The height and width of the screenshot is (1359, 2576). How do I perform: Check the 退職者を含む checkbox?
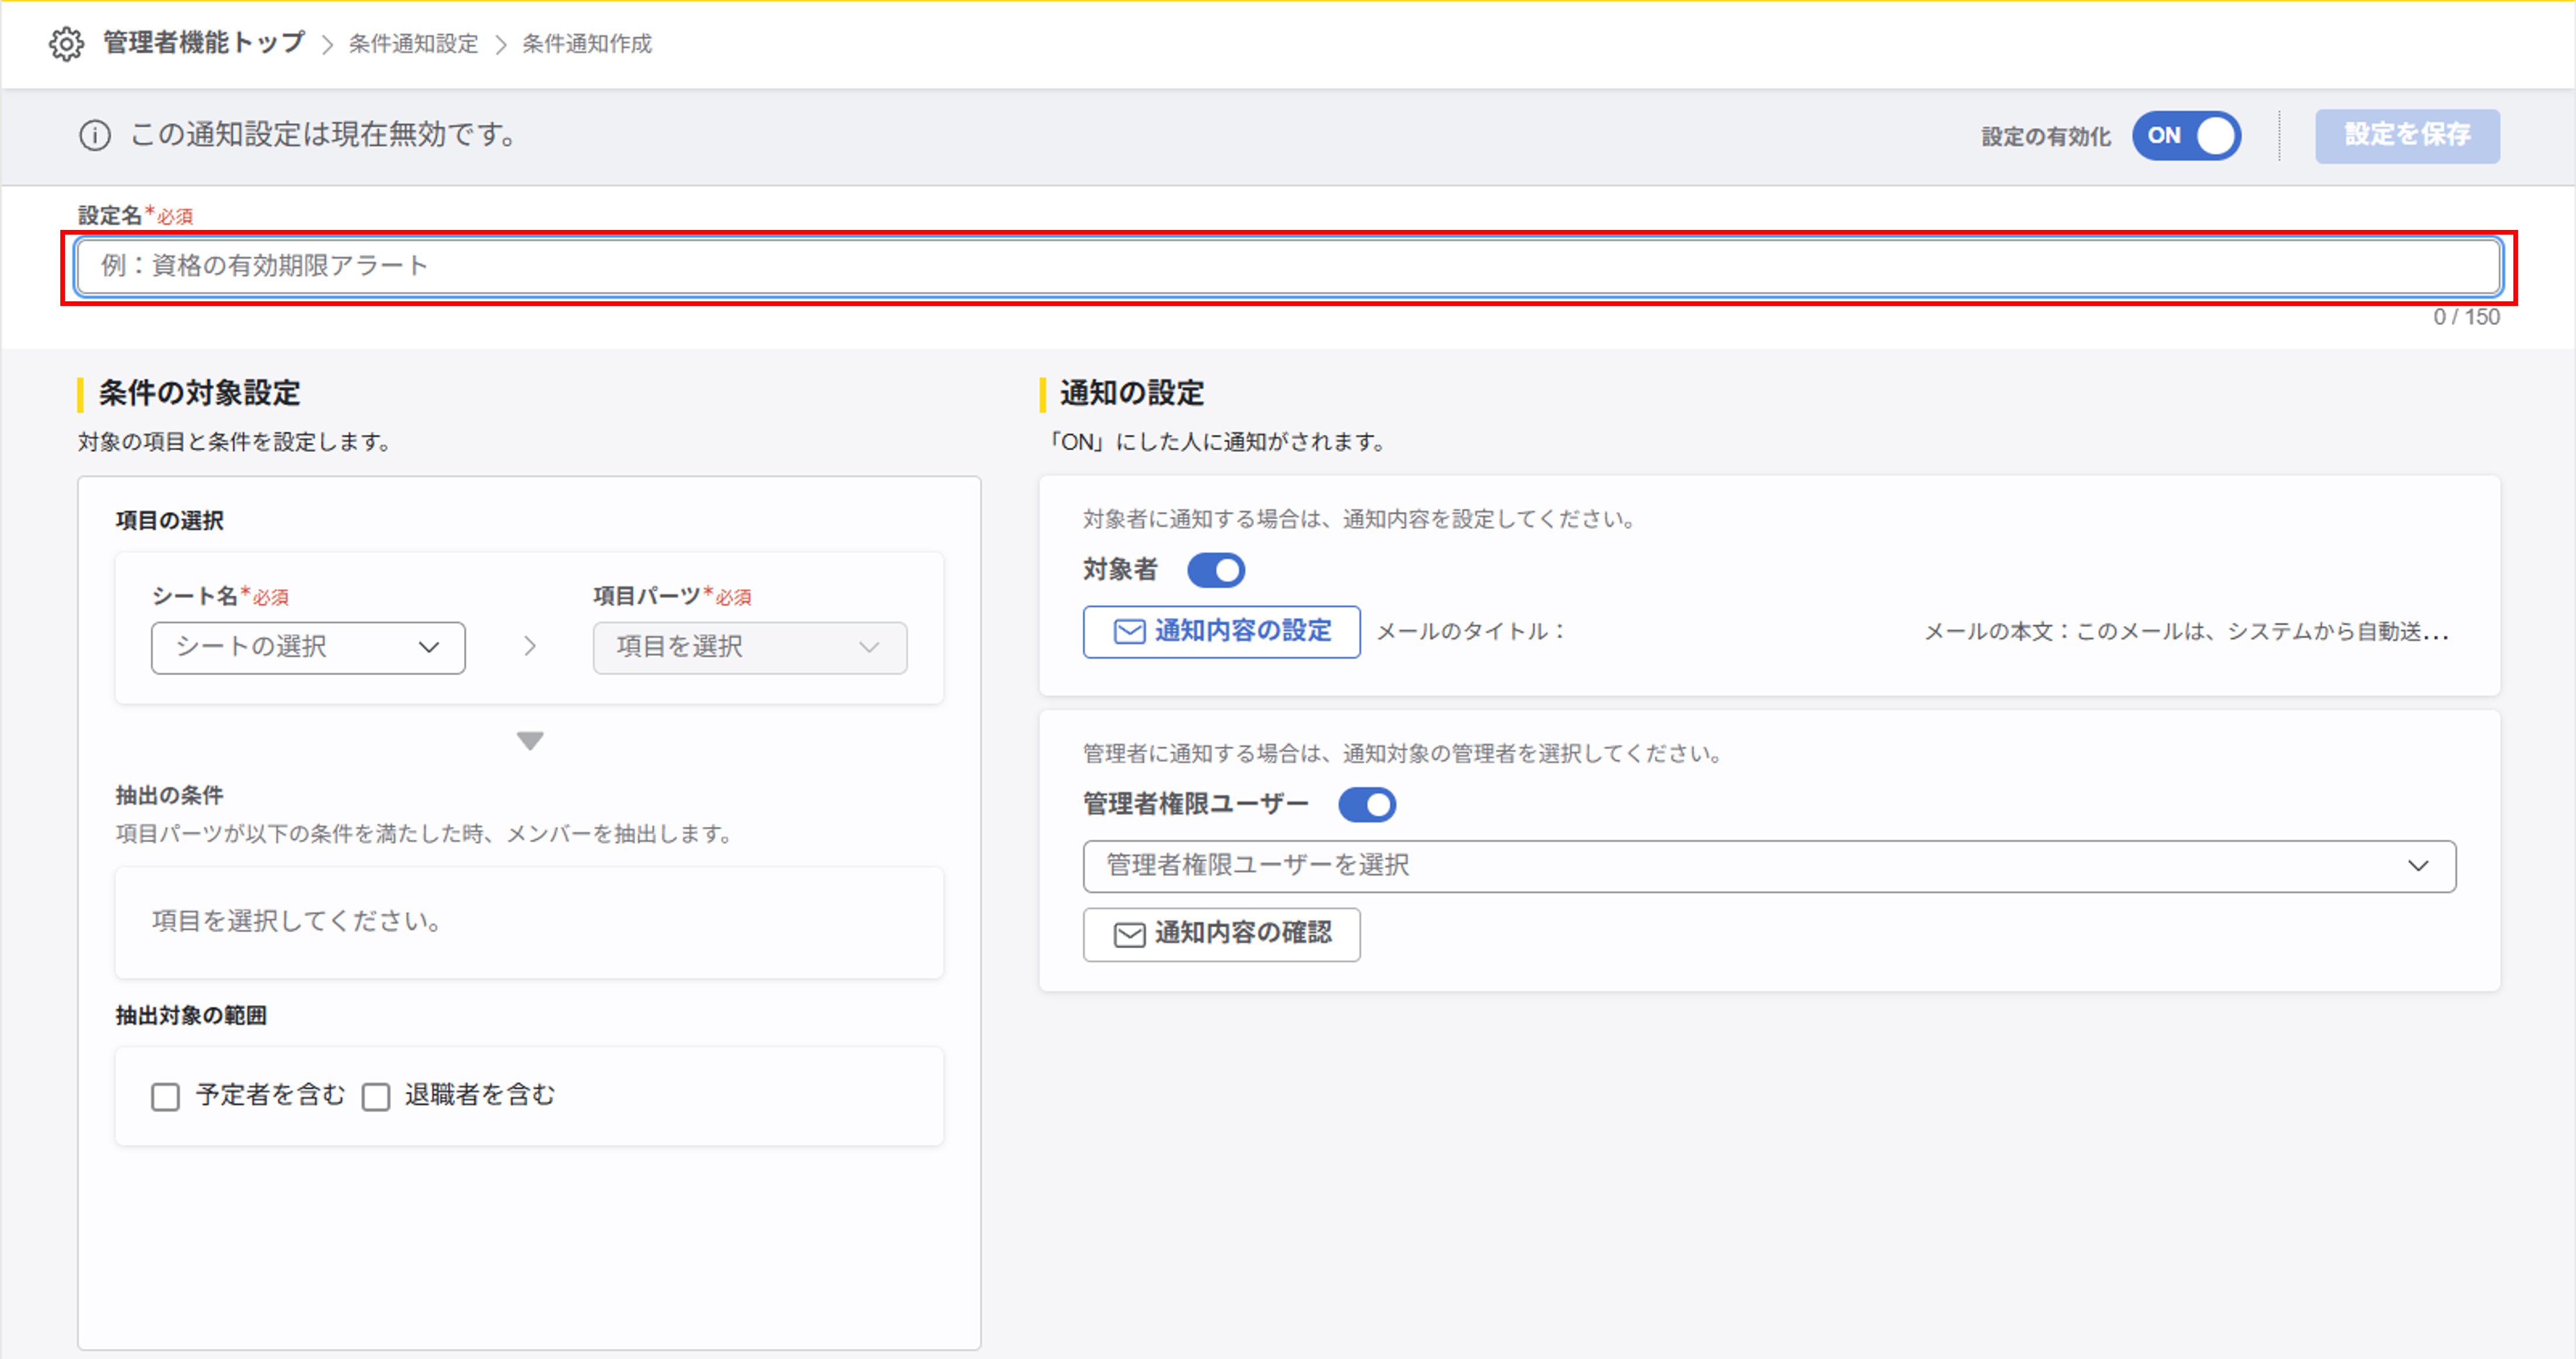click(x=376, y=1096)
